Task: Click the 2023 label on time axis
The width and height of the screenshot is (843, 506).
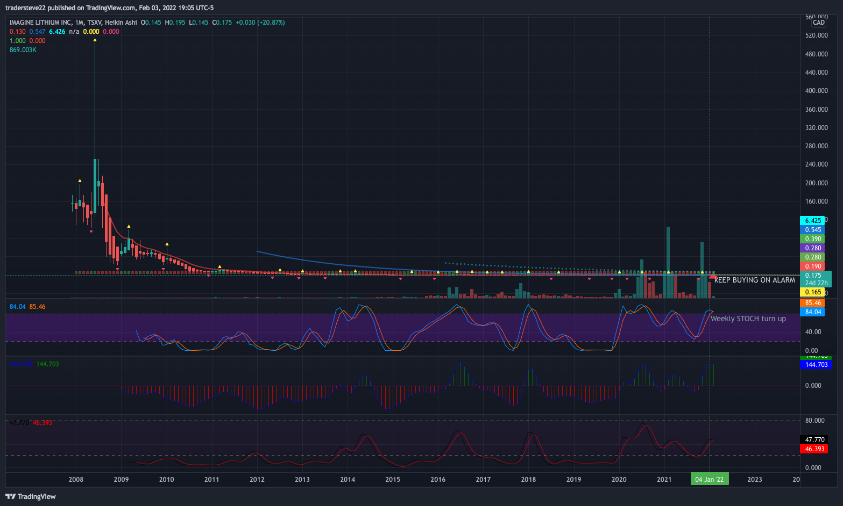Action: click(x=754, y=479)
